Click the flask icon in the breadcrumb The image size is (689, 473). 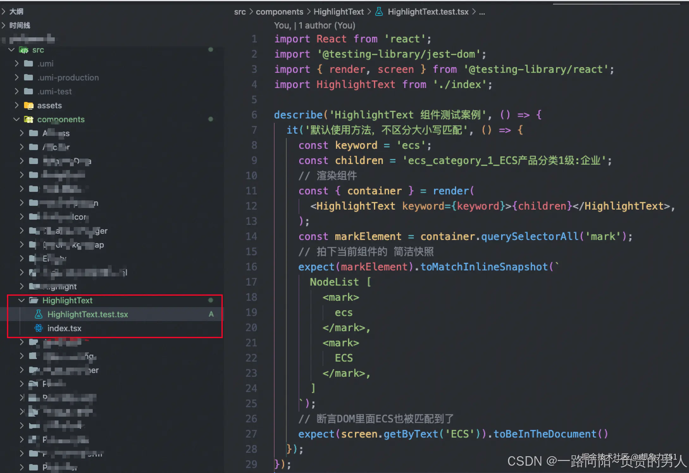[x=379, y=12]
